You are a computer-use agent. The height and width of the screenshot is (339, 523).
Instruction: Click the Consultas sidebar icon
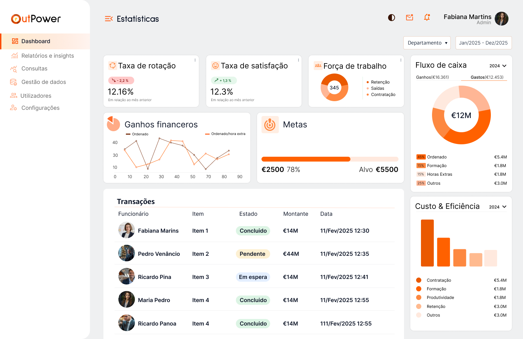[x=14, y=69]
